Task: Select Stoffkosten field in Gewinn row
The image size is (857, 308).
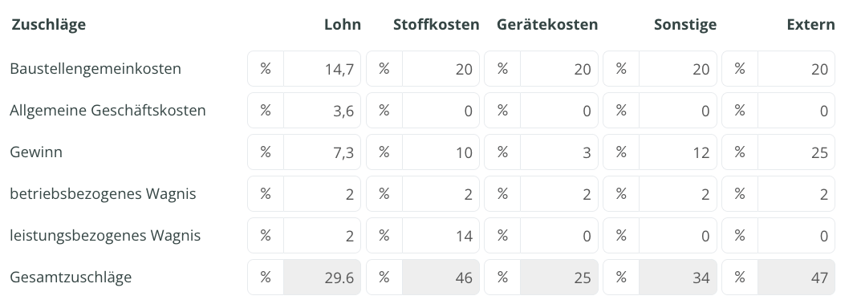Action: pos(441,152)
